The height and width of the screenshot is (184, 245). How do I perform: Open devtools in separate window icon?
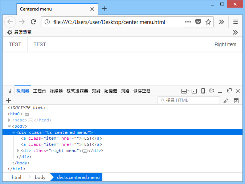tap(229, 90)
